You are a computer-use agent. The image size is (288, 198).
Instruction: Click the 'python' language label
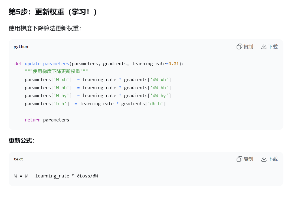coord(21,47)
